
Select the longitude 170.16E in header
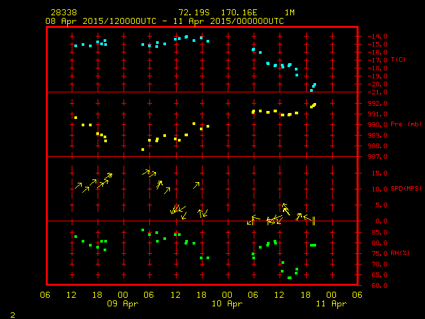239,13
